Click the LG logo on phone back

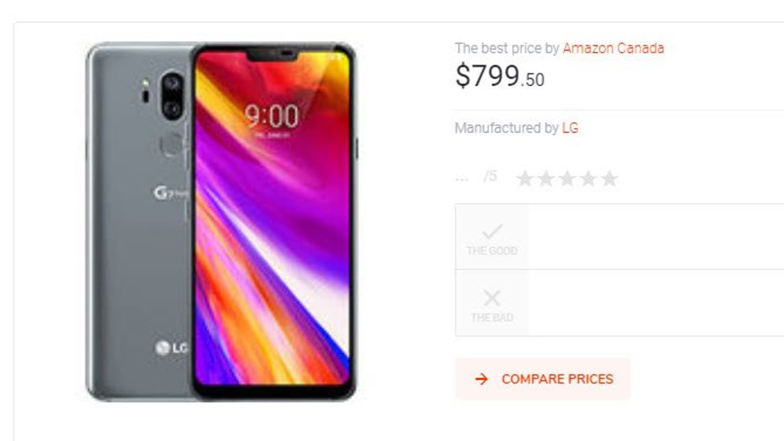point(171,348)
